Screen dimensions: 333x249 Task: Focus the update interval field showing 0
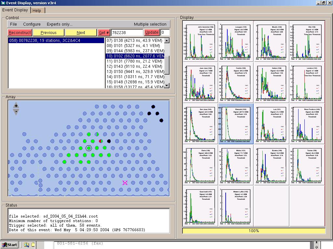pos(165,32)
